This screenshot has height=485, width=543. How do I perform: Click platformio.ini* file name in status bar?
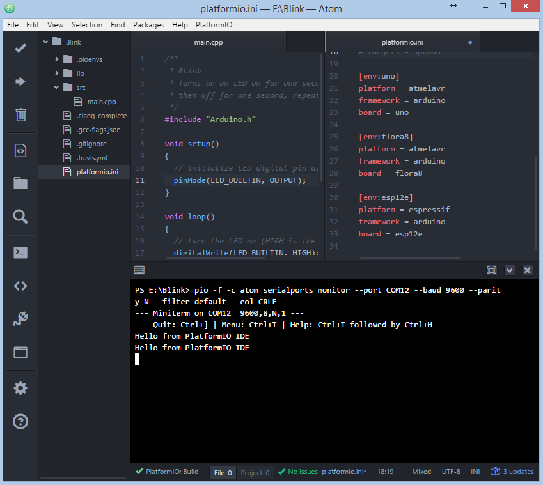[344, 472]
